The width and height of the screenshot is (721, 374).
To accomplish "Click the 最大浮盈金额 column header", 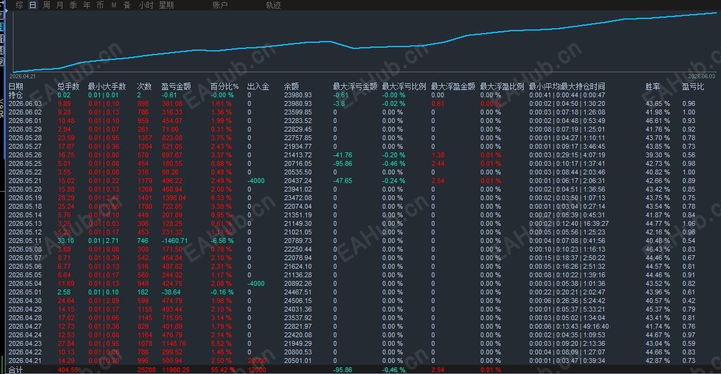I will point(453,86).
